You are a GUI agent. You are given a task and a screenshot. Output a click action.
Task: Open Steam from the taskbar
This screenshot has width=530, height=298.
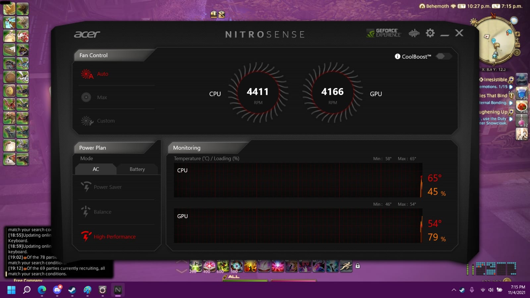coord(72,290)
